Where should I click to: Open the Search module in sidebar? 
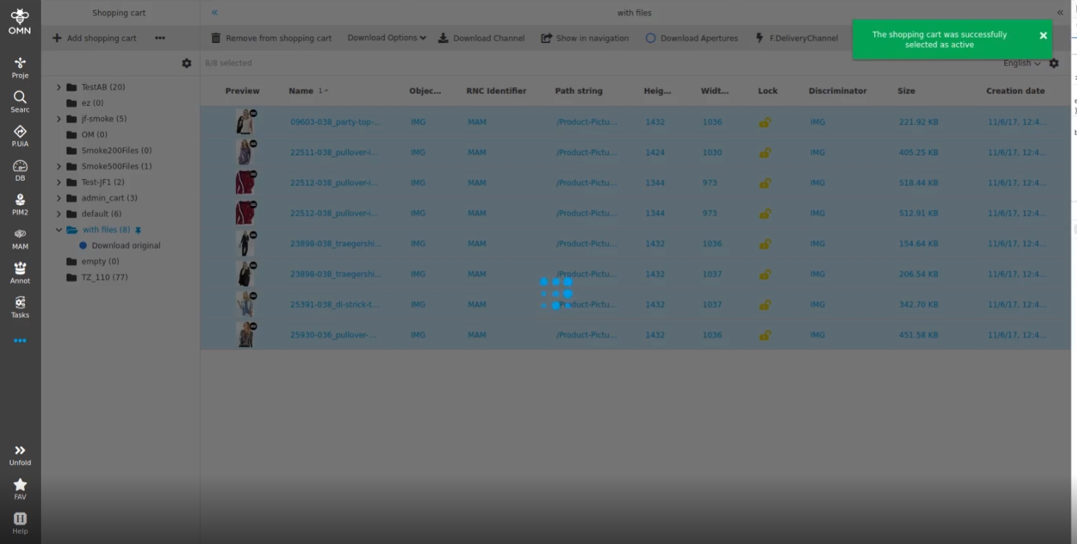click(x=20, y=102)
